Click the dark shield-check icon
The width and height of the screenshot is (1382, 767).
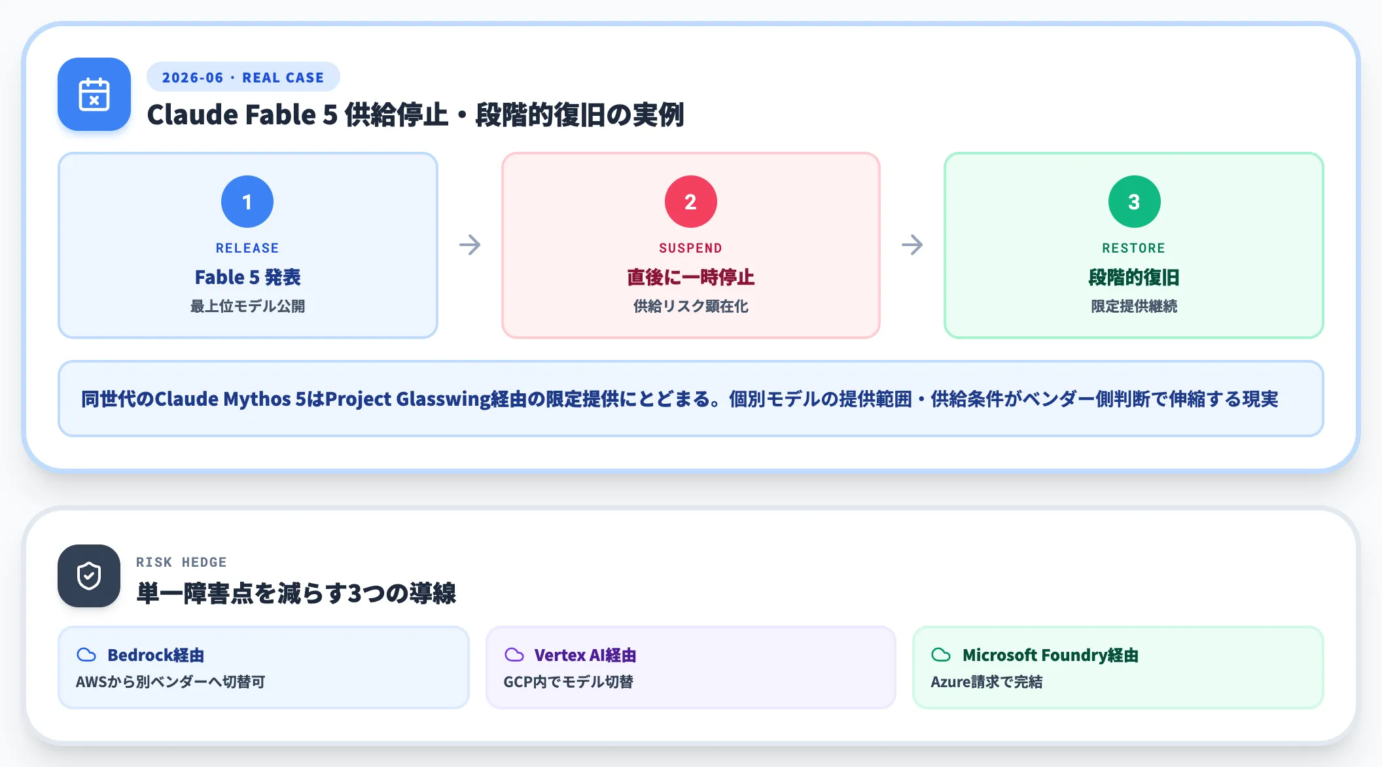pos(89,576)
